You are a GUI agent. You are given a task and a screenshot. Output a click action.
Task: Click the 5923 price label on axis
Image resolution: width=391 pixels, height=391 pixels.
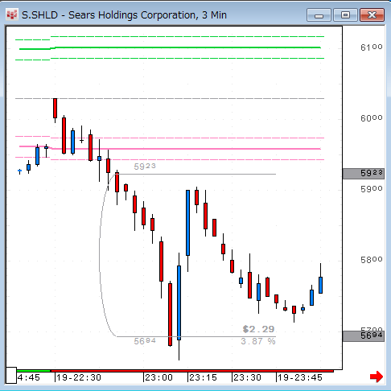coord(364,174)
